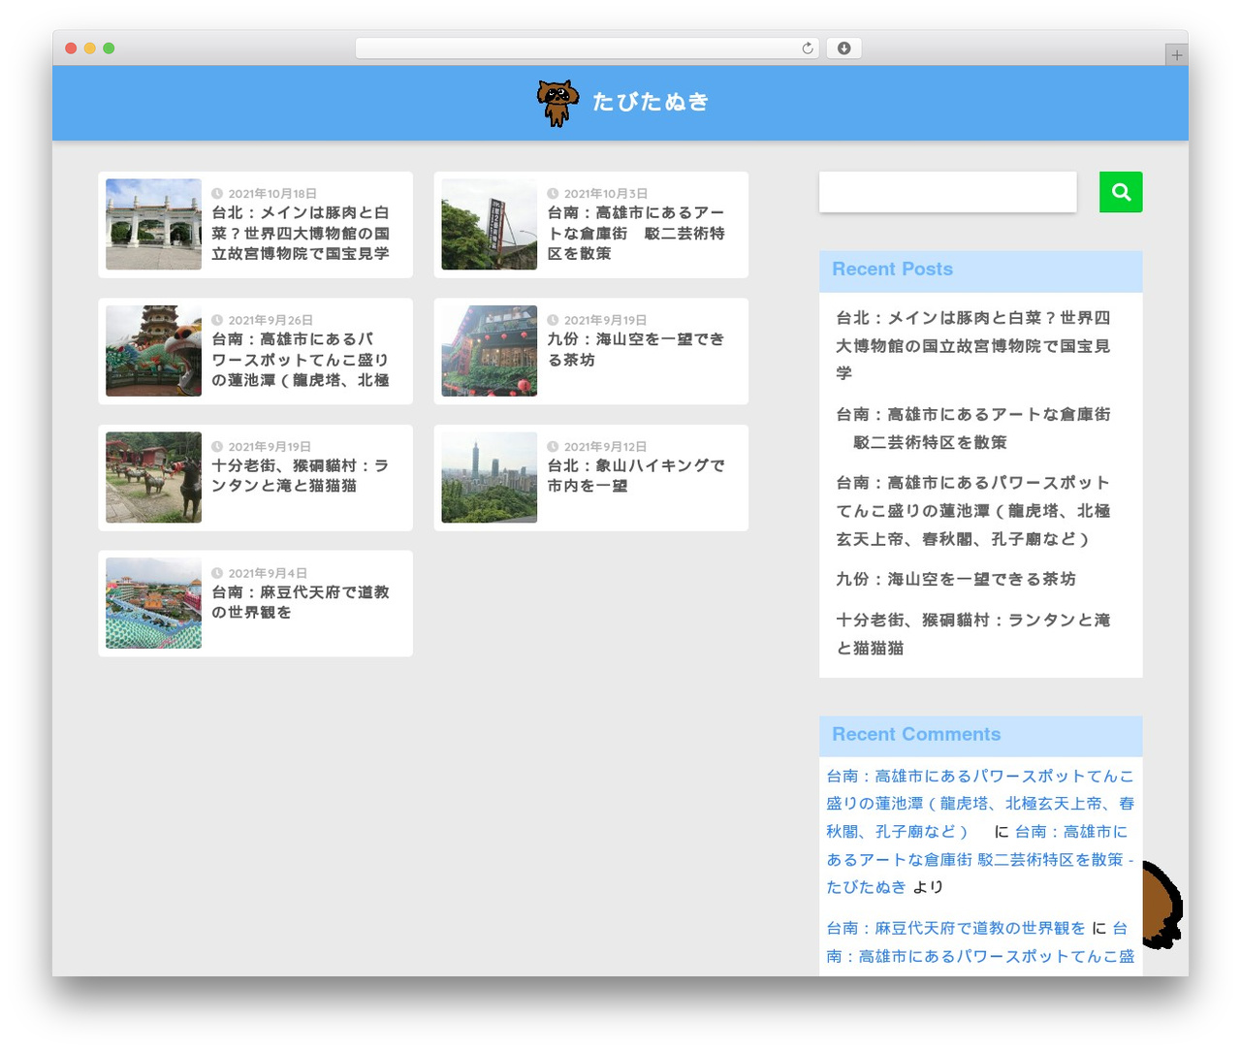Open thumbnail of 九份 teahouse post
Screen dimensions: 1241x1051
click(489, 351)
